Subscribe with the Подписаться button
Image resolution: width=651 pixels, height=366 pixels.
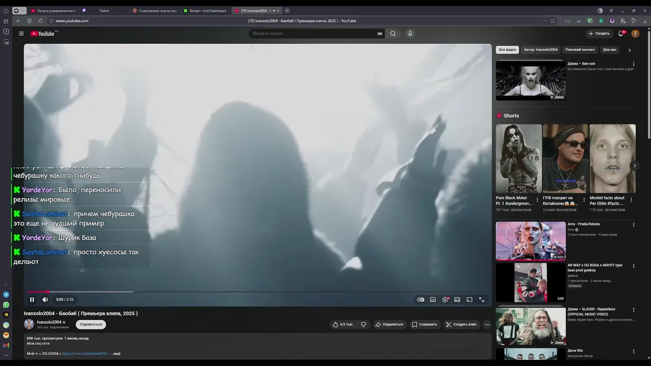tap(91, 324)
